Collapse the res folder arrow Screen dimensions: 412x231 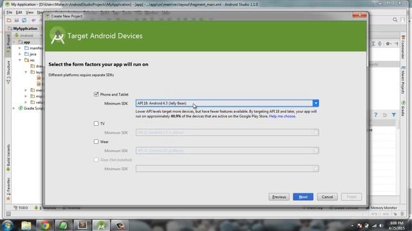tap(20, 60)
